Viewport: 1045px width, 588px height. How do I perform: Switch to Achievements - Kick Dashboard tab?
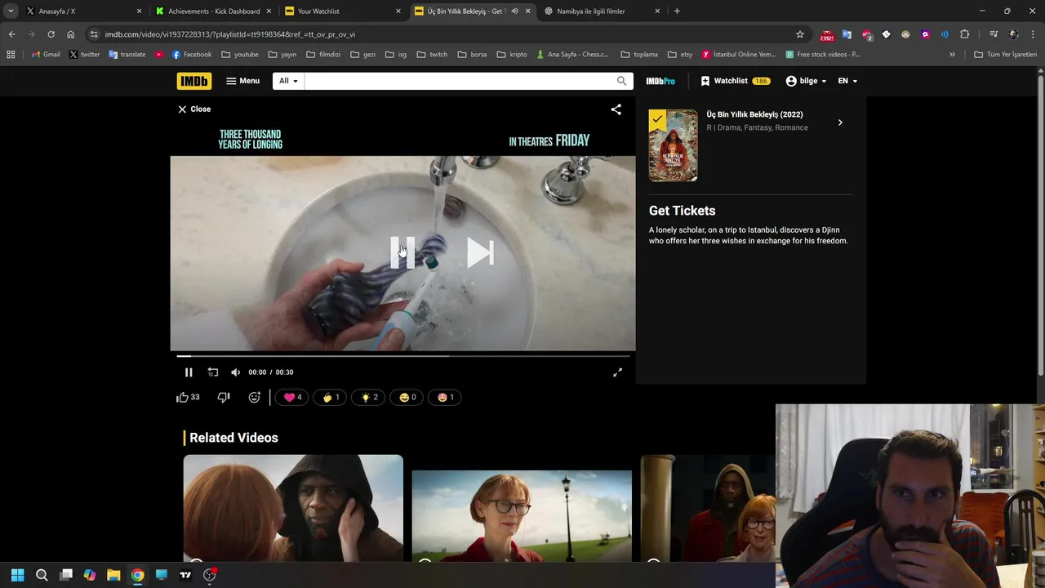tap(212, 11)
